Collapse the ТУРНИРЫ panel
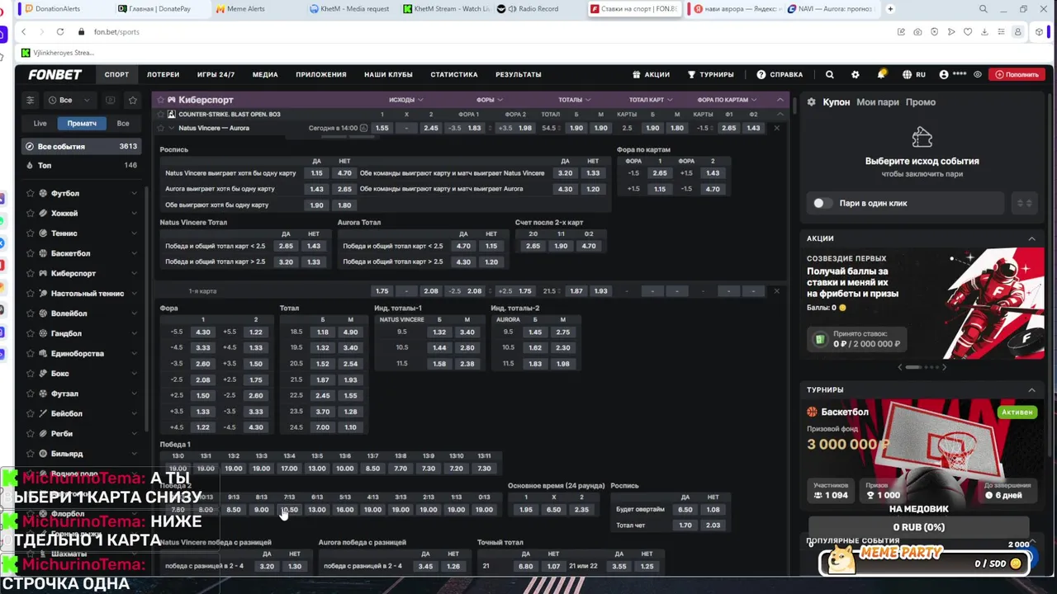The image size is (1057, 594). click(x=1031, y=389)
